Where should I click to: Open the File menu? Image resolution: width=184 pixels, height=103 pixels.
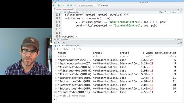62,1
